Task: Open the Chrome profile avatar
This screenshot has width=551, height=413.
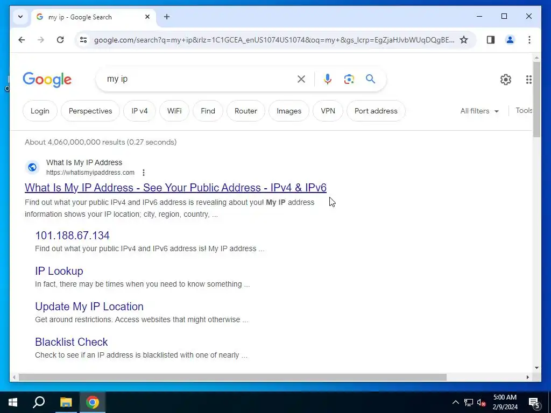Action: [510, 40]
